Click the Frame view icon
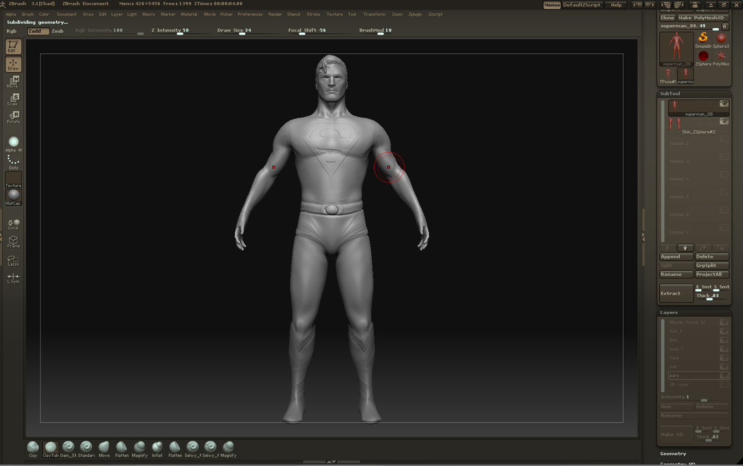 [13, 241]
